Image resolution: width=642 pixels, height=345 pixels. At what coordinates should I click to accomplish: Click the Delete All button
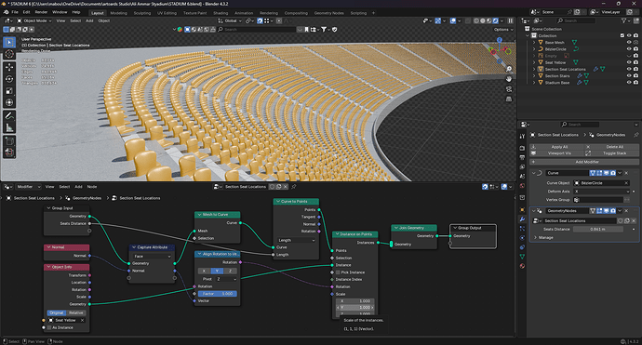coord(611,147)
